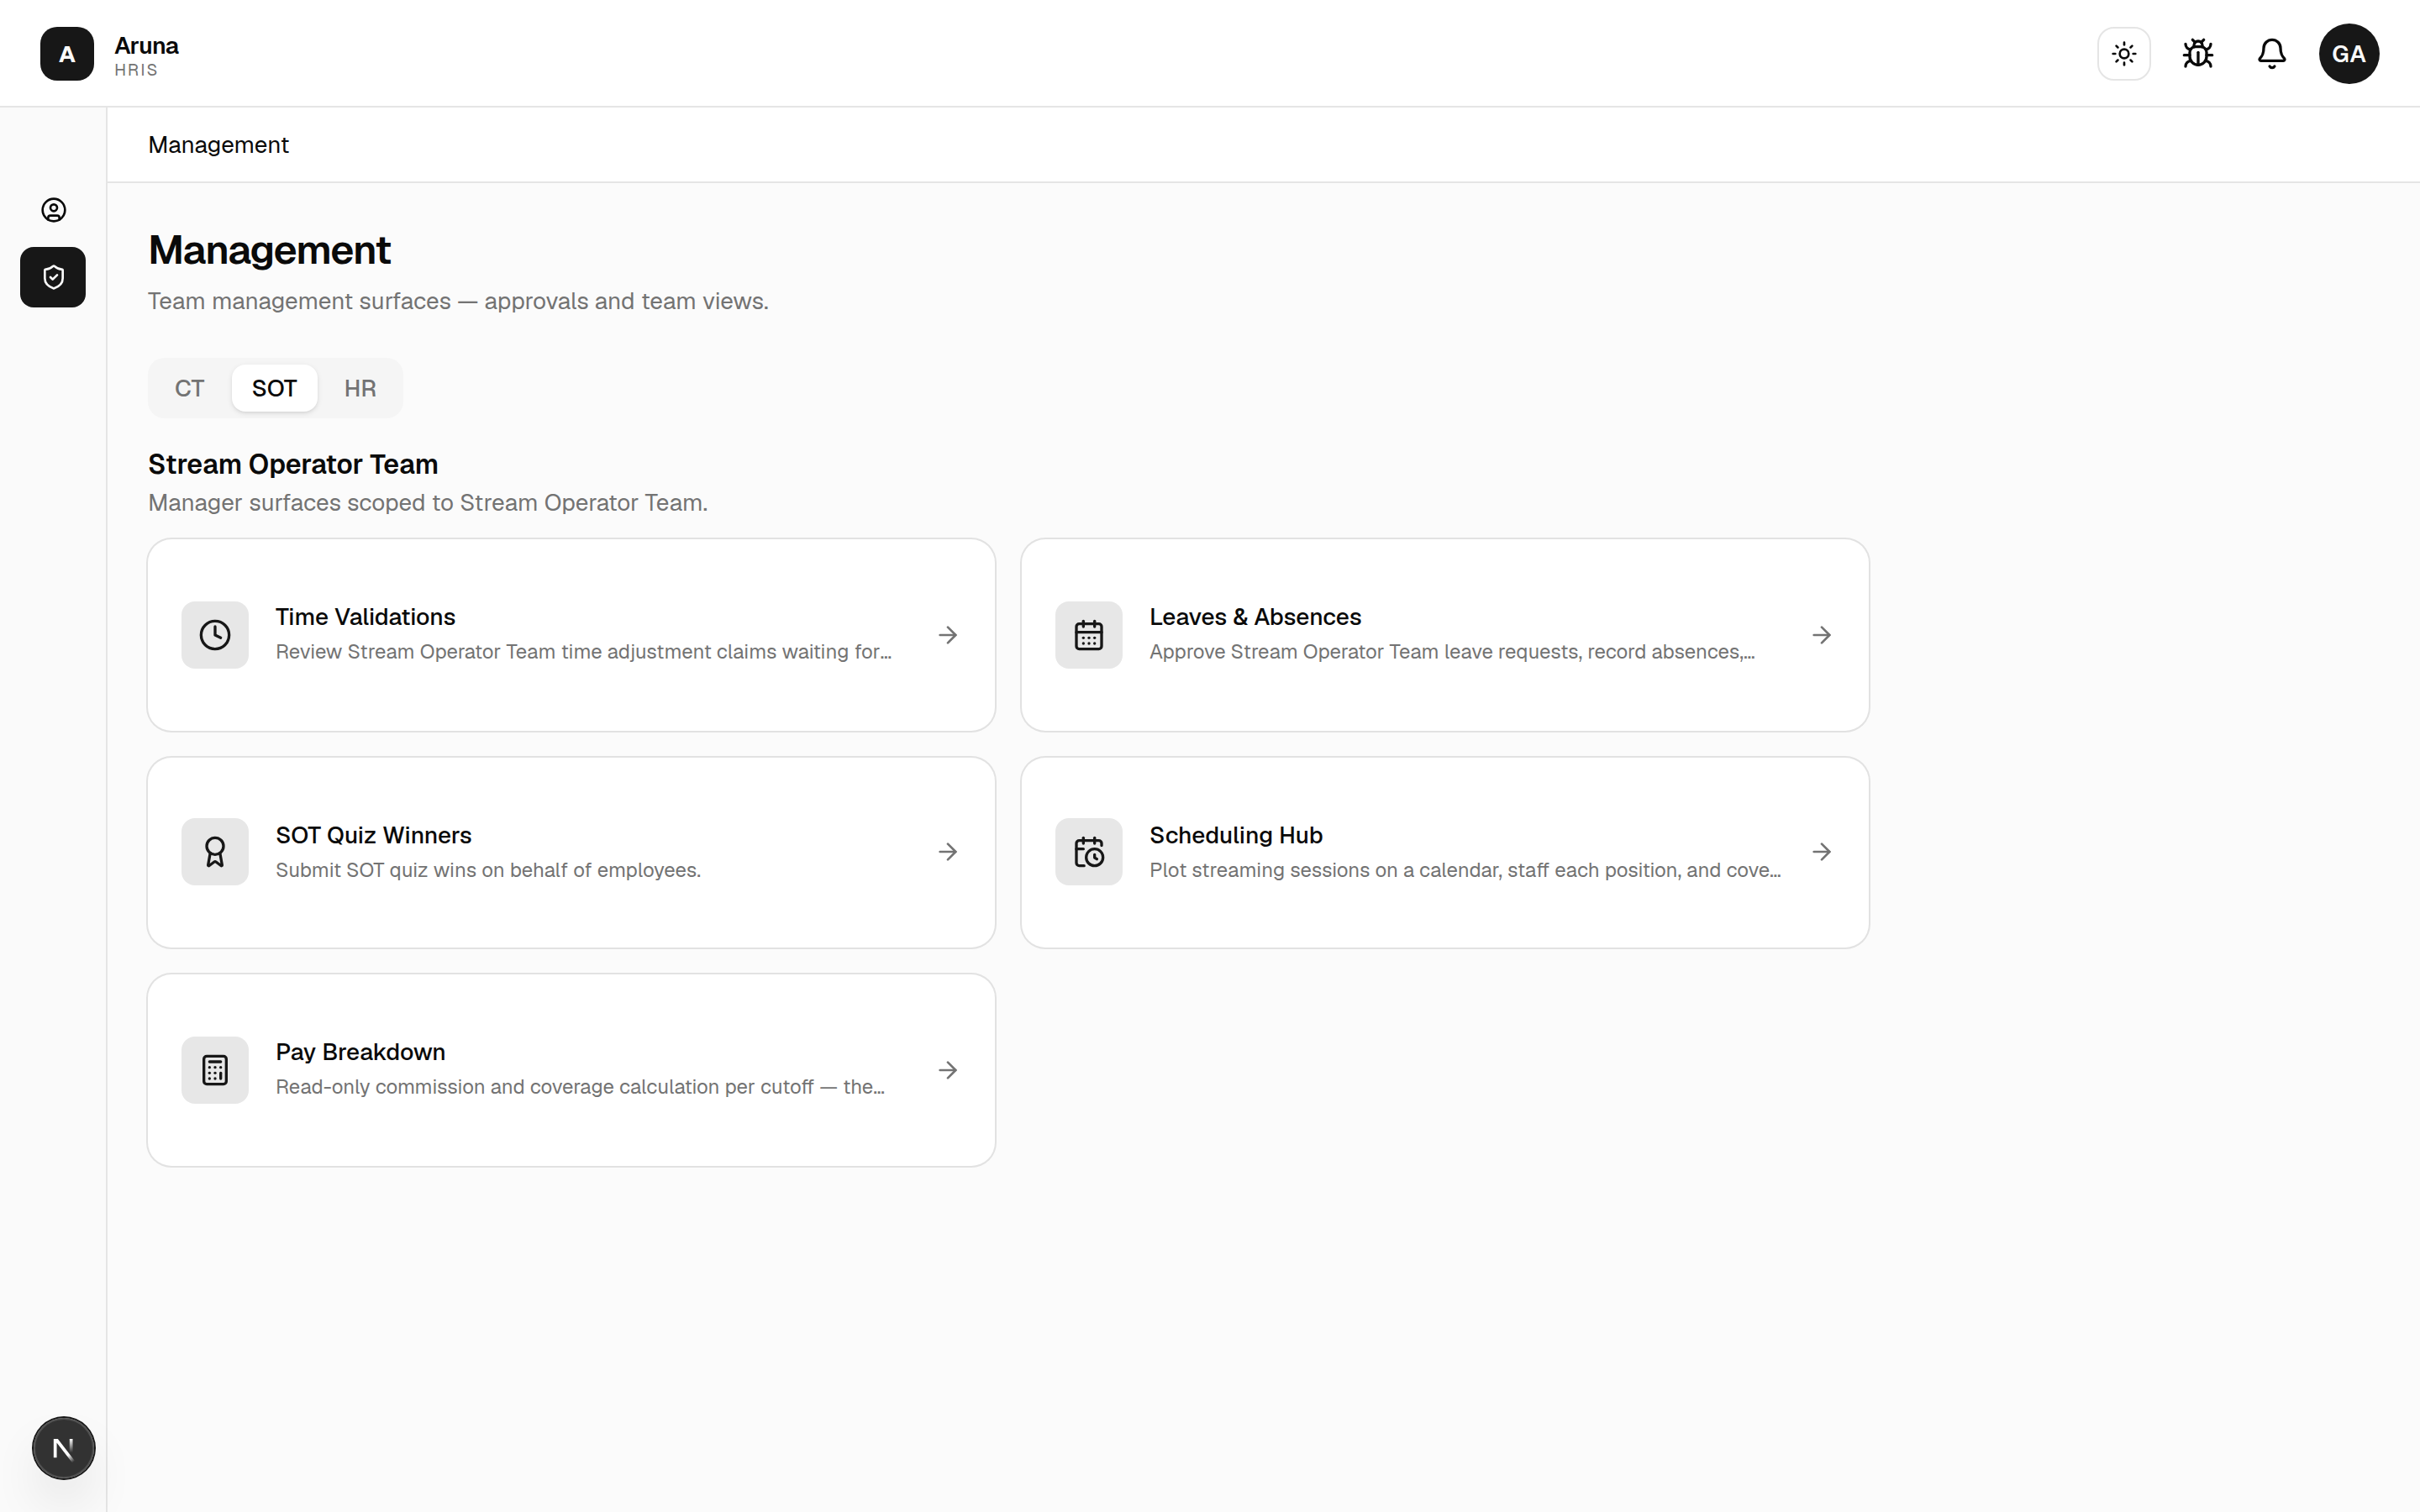Click "Manager surfaces scoped to Stream Operator Team."
This screenshot has height=1512, width=2420.
(x=428, y=503)
